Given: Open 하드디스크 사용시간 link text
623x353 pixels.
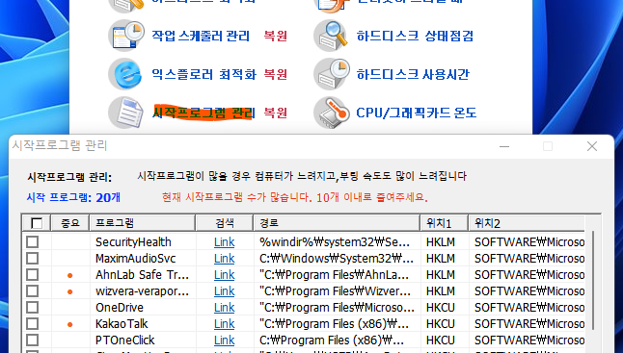Looking at the screenshot, I should click(413, 74).
